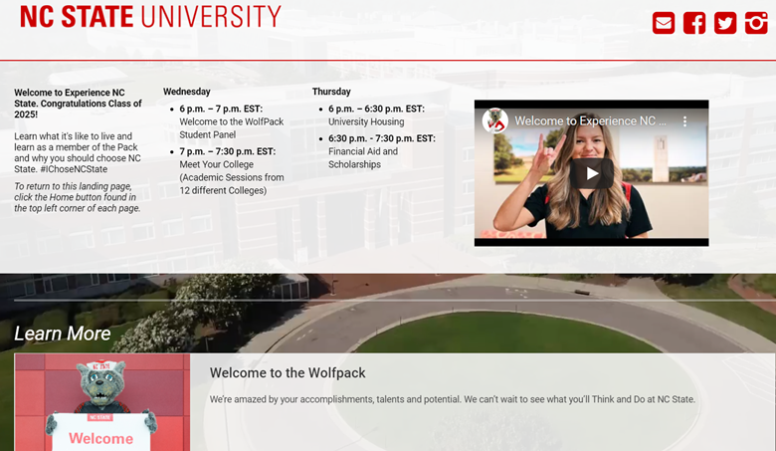Click '6 p.m. – 7 p.m. EST:' time

pos(221,109)
